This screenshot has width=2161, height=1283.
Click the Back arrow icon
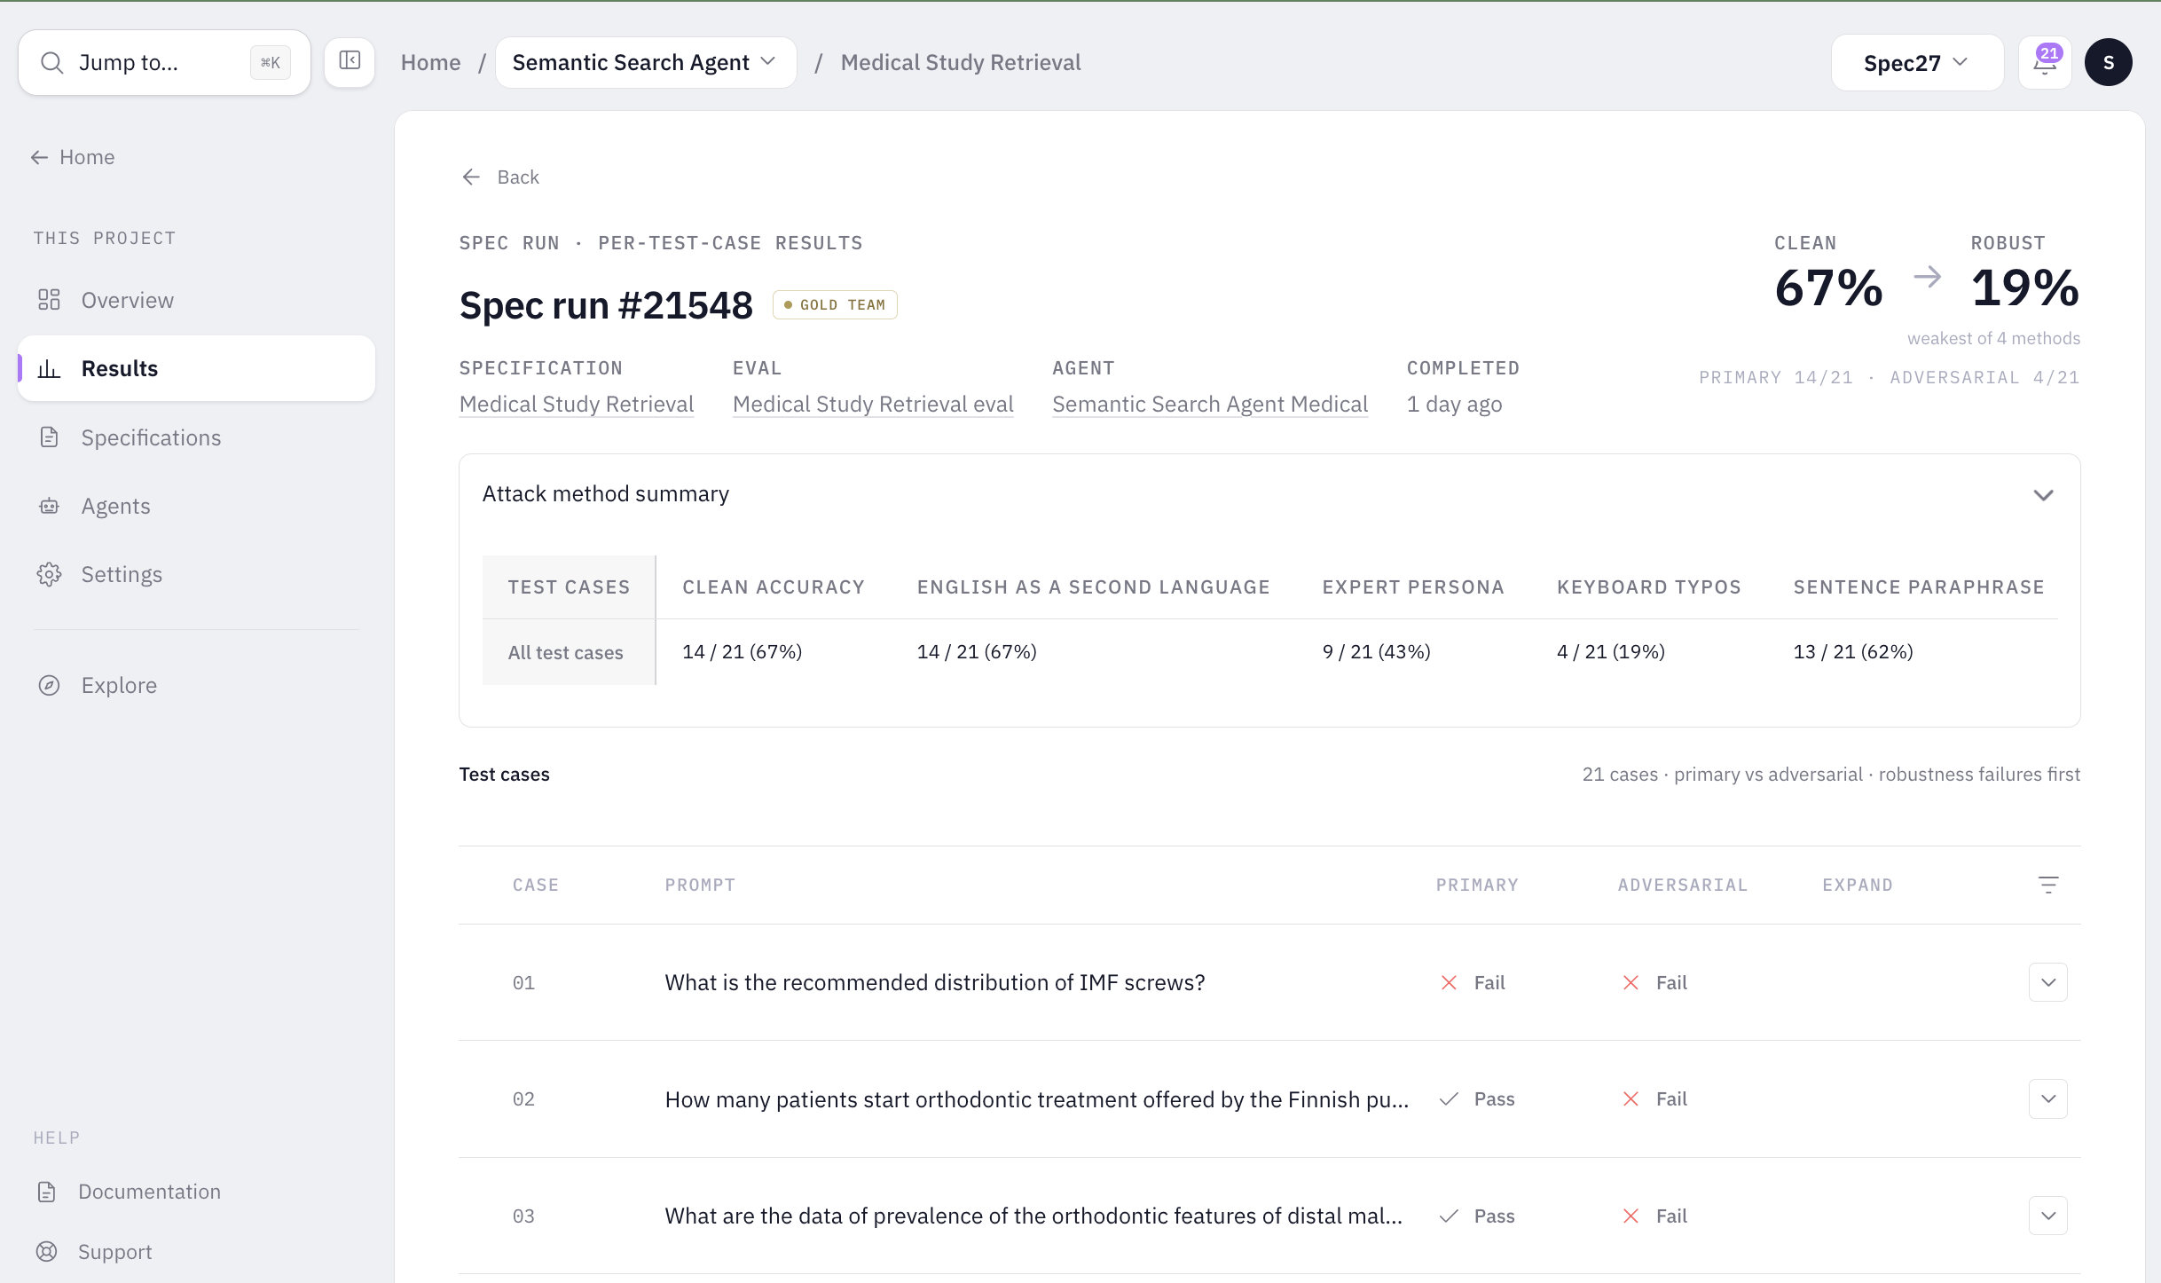[x=471, y=177]
